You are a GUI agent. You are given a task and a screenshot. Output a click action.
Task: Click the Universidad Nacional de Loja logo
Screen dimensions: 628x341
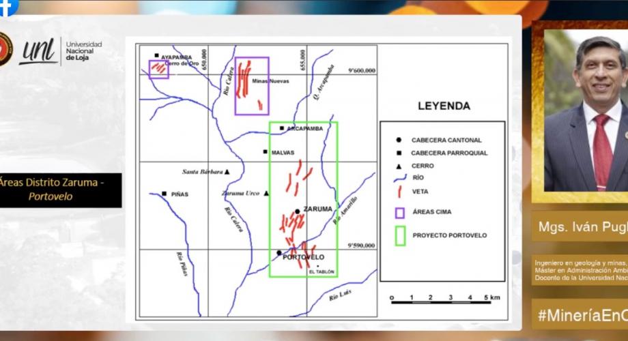pos(60,50)
